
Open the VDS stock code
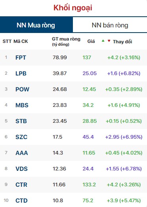[21, 169]
